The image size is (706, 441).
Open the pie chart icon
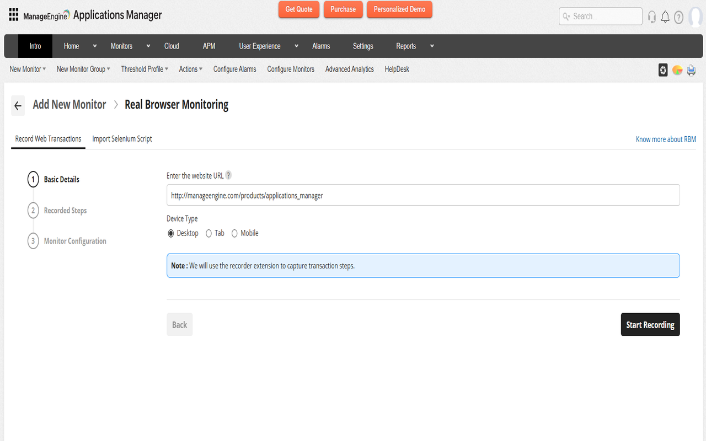coord(677,70)
